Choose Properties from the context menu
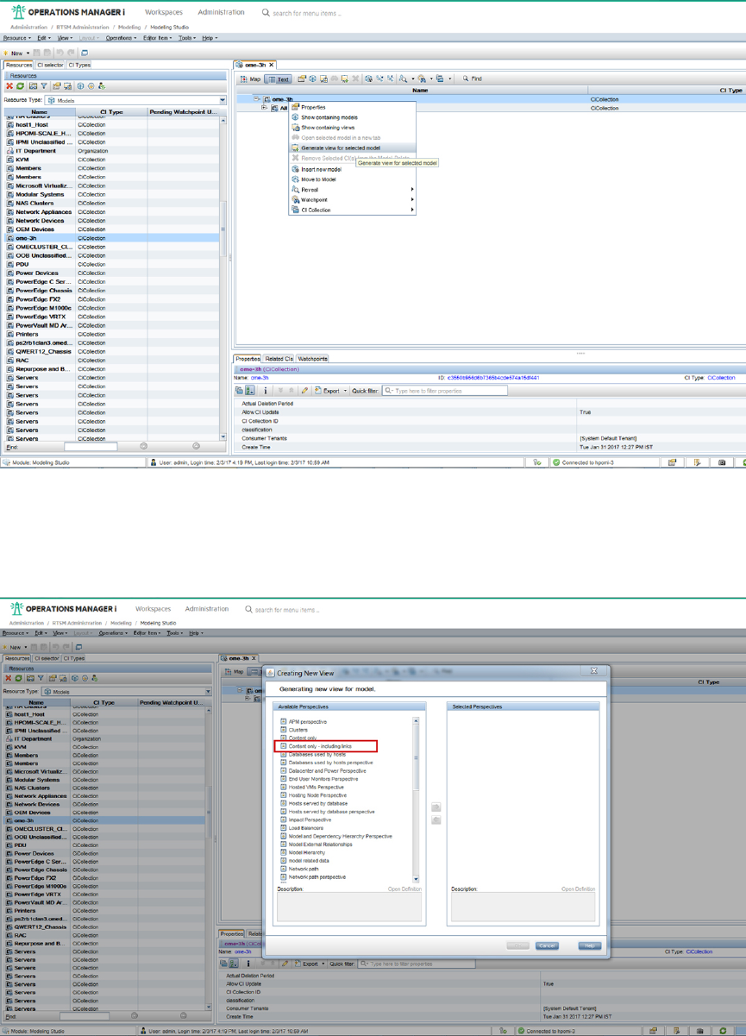This screenshot has height=1036, width=746. click(352, 107)
